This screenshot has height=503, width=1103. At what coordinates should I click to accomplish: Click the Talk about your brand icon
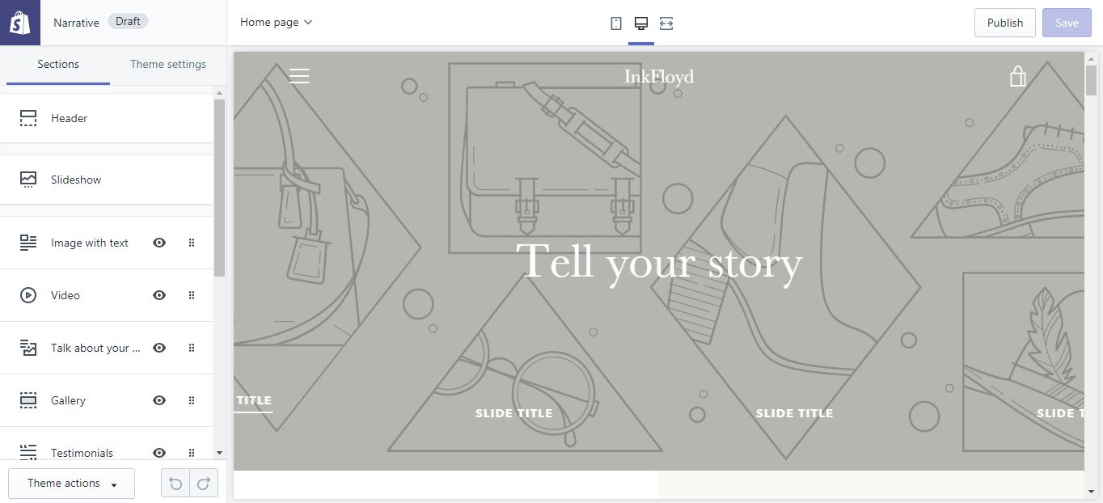[x=28, y=348]
